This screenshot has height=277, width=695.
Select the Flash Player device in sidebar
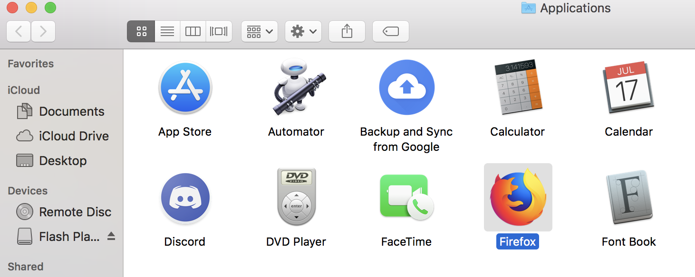click(58, 237)
